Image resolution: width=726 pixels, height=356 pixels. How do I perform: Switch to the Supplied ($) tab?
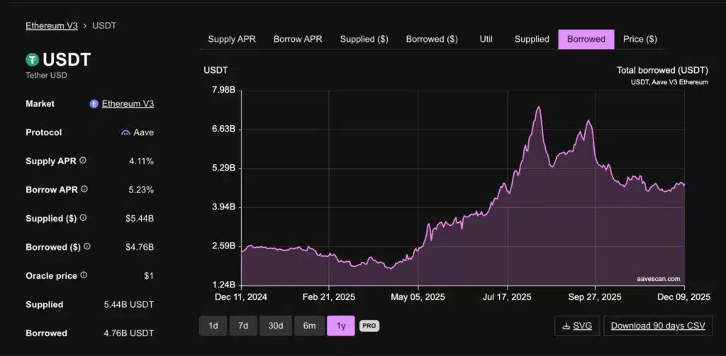pyautogui.click(x=364, y=40)
